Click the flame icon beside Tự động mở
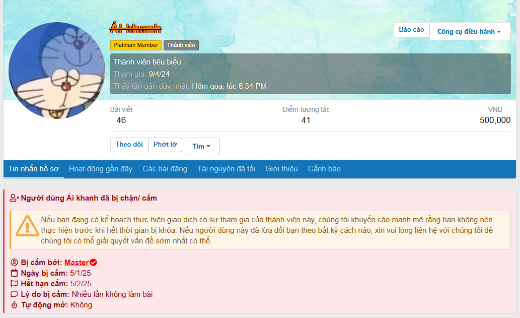The width and height of the screenshot is (520, 318). (x=14, y=305)
